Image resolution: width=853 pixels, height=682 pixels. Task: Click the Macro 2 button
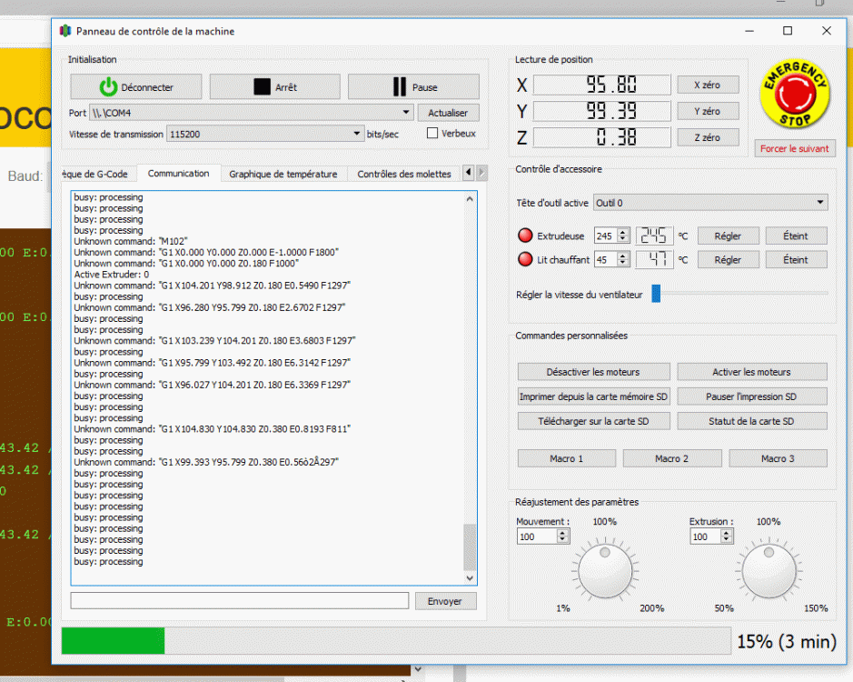click(x=672, y=458)
